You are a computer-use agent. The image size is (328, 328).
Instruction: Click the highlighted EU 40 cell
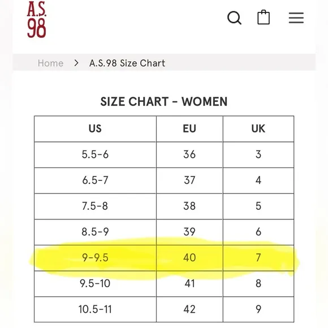tap(189, 258)
